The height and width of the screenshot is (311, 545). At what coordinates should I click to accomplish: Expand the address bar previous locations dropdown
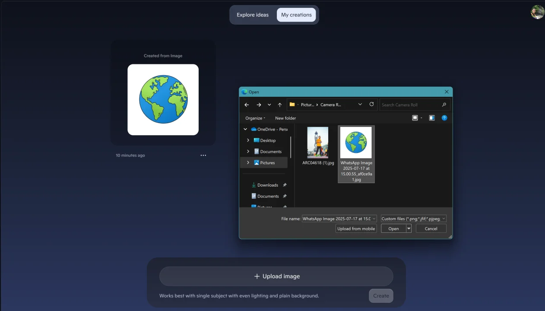coord(360,105)
